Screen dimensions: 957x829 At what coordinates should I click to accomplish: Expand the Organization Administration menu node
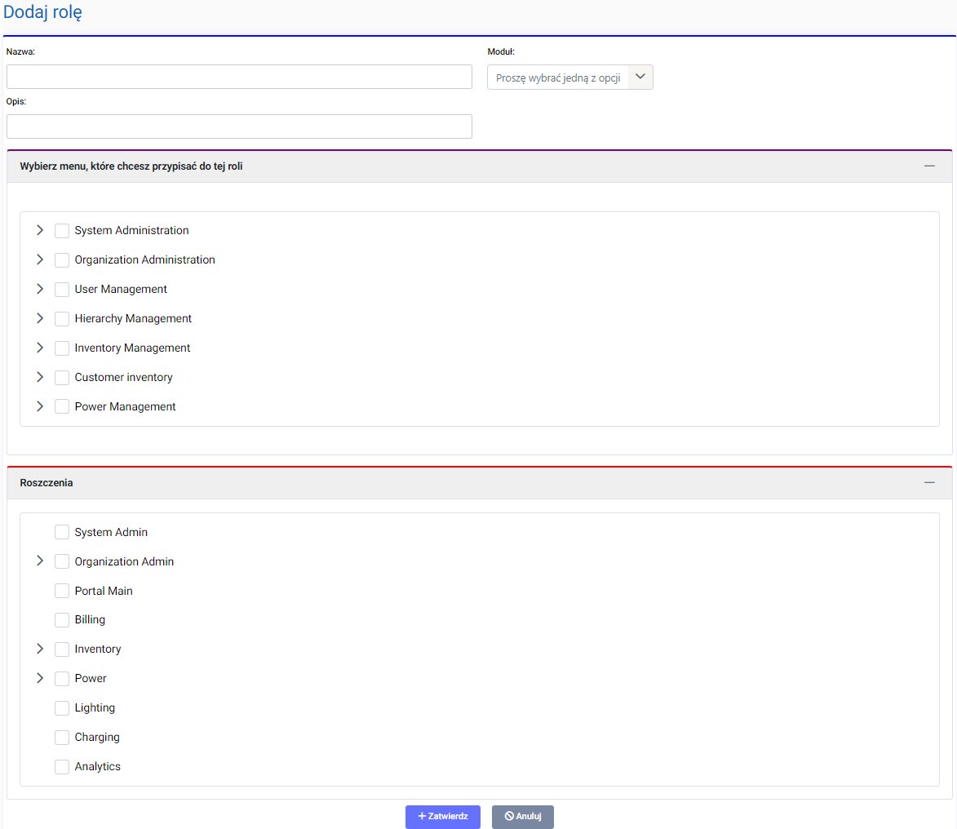coord(40,259)
